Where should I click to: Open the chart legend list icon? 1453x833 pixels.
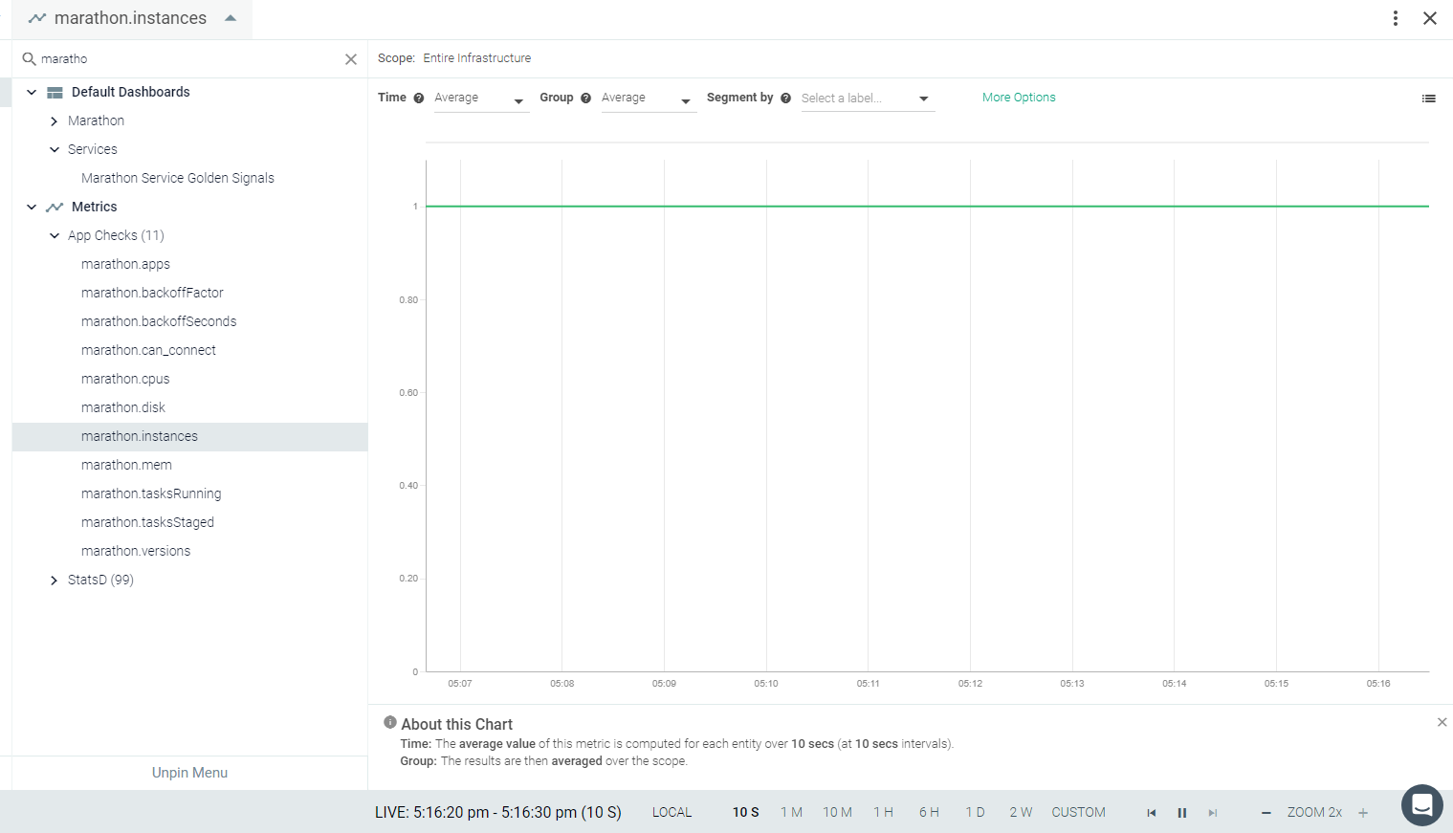click(1429, 99)
